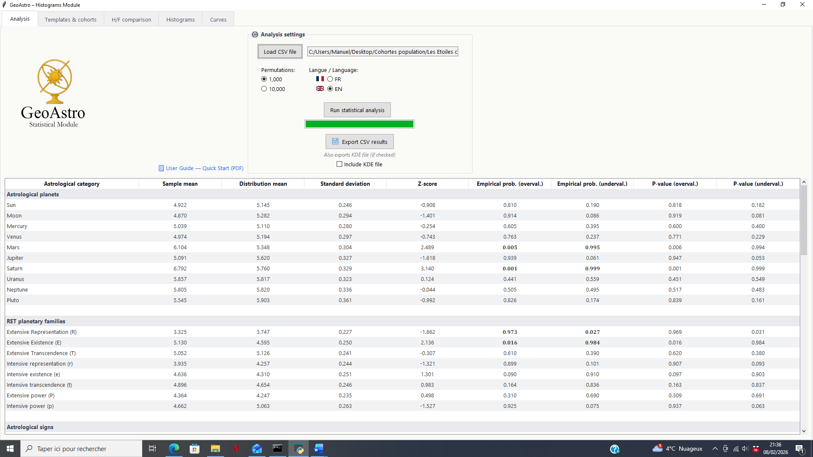Viewport: 813px width, 457px height.
Task: Click Run statistical analysis button
Action: point(357,110)
